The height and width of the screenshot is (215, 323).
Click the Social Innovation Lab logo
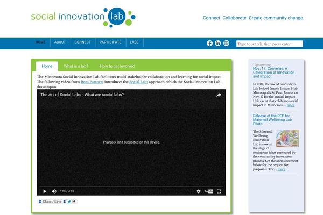coord(83,17)
